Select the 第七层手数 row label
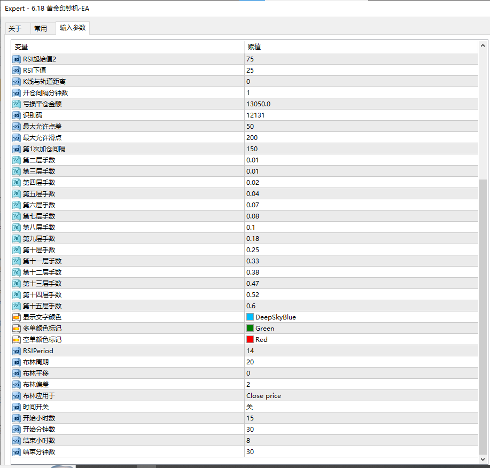Image resolution: width=490 pixels, height=468 pixels. click(39, 216)
